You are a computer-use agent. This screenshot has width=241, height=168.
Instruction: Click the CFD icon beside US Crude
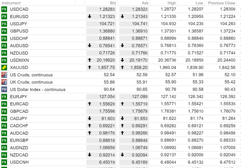(4, 75)
